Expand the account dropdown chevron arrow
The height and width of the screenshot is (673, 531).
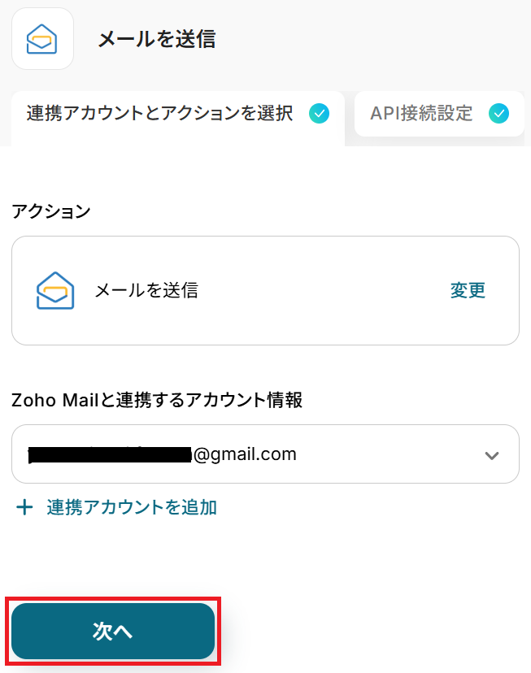491,455
